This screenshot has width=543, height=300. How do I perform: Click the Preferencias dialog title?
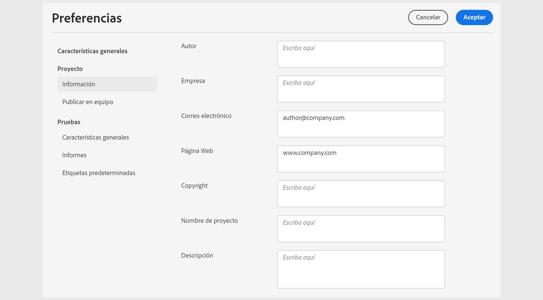pos(87,18)
